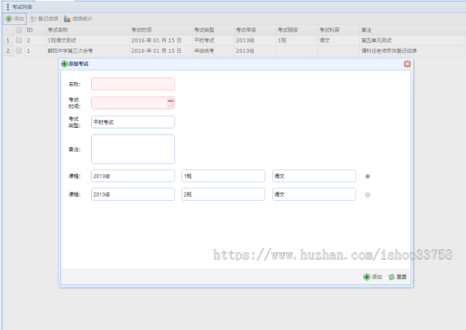Select the radio button for the 1班 course row
This screenshot has width=466, height=330.
coord(367,176)
